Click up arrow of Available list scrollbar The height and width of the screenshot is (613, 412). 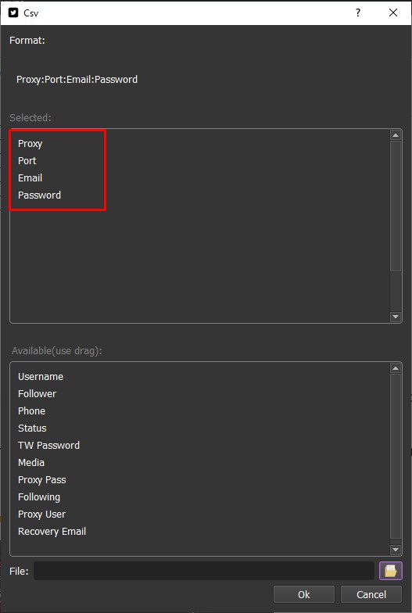(396, 368)
